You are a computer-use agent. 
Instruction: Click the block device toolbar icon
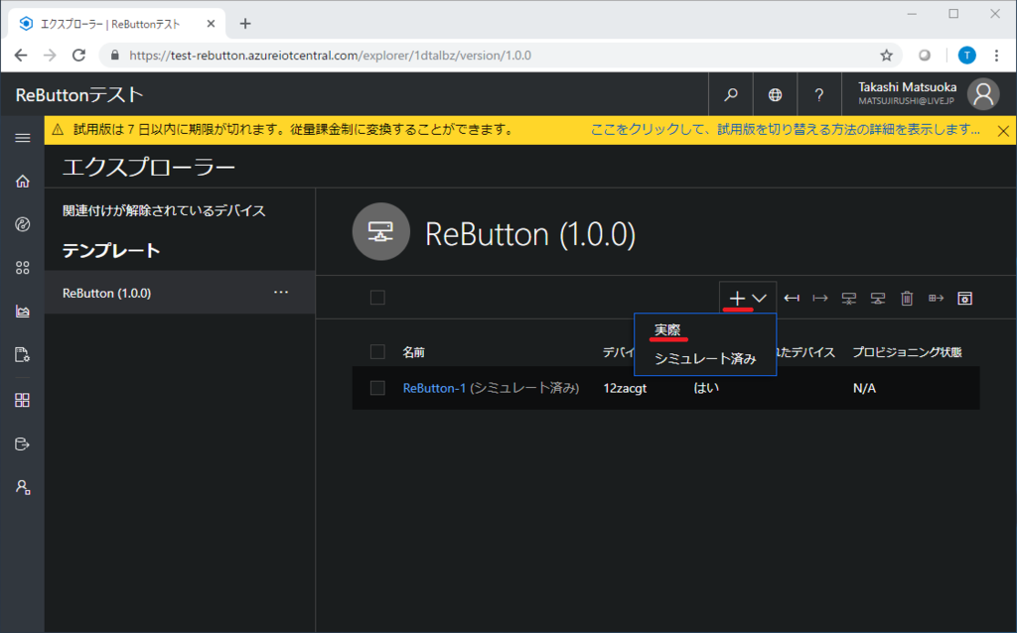coord(849,298)
